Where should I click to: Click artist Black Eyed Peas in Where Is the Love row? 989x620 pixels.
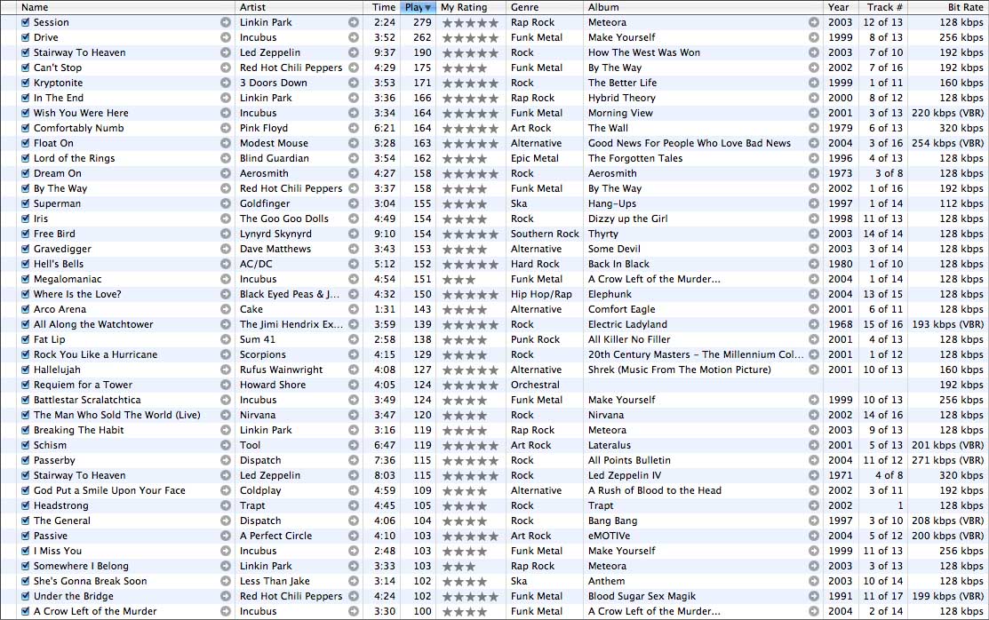tap(290, 294)
